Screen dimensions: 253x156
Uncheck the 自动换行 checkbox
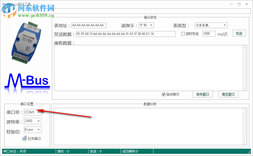[163, 94]
